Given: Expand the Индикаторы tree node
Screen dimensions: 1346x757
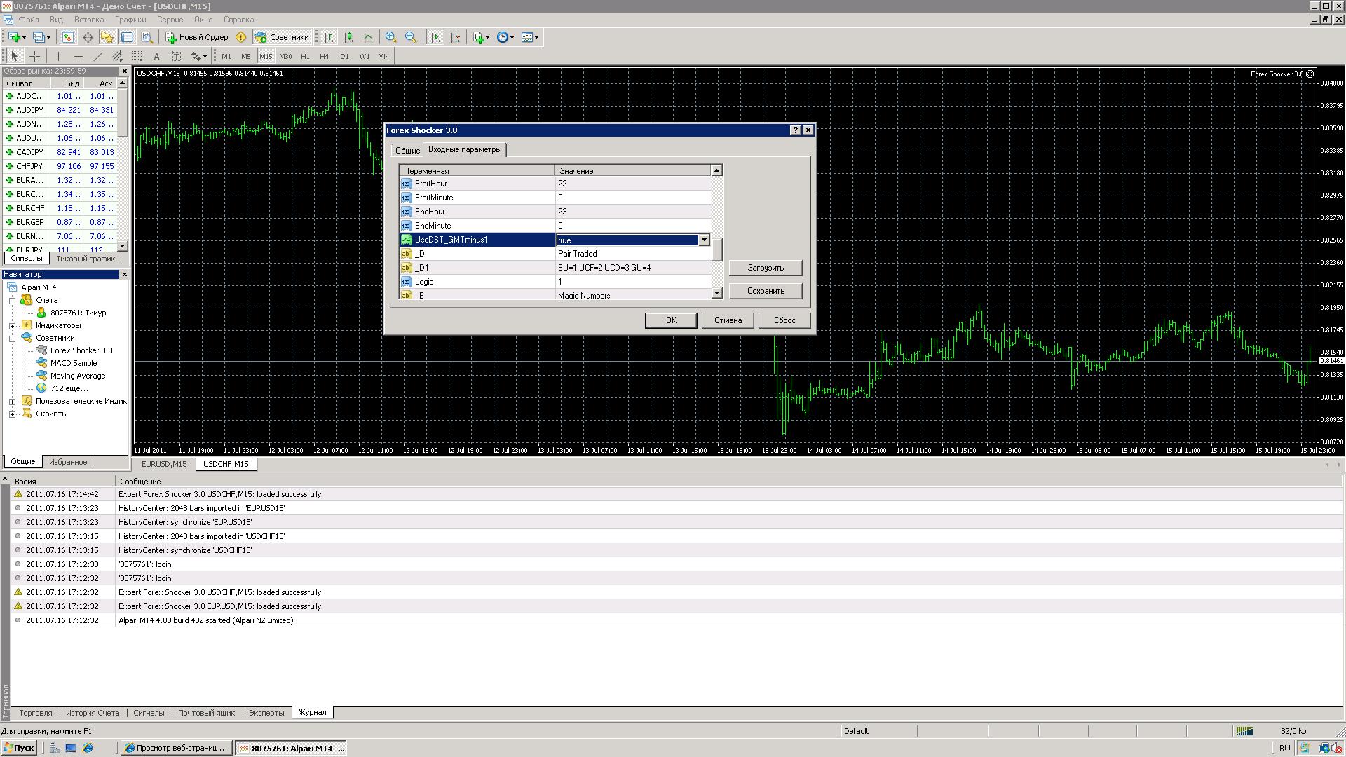Looking at the screenshot, I should [13, 325].
